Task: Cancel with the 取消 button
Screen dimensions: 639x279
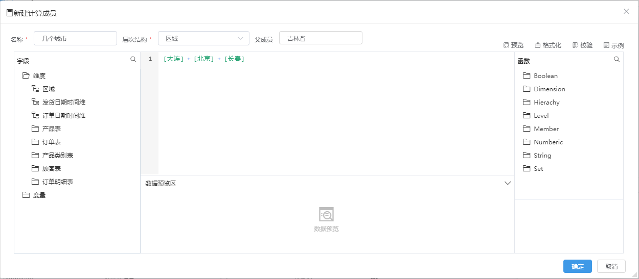Action: (611, 266)
